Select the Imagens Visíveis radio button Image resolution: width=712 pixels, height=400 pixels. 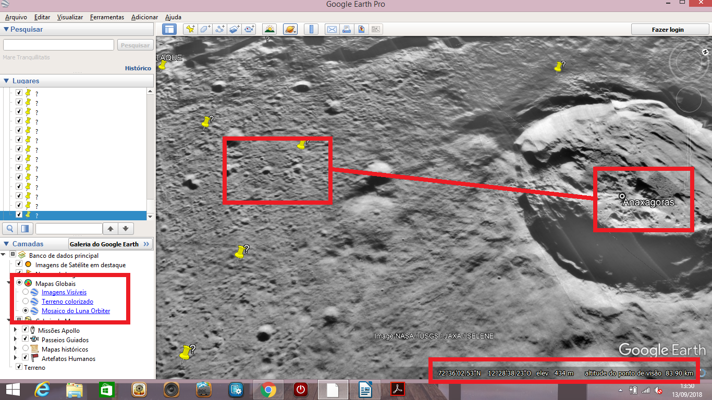[26, 292]
